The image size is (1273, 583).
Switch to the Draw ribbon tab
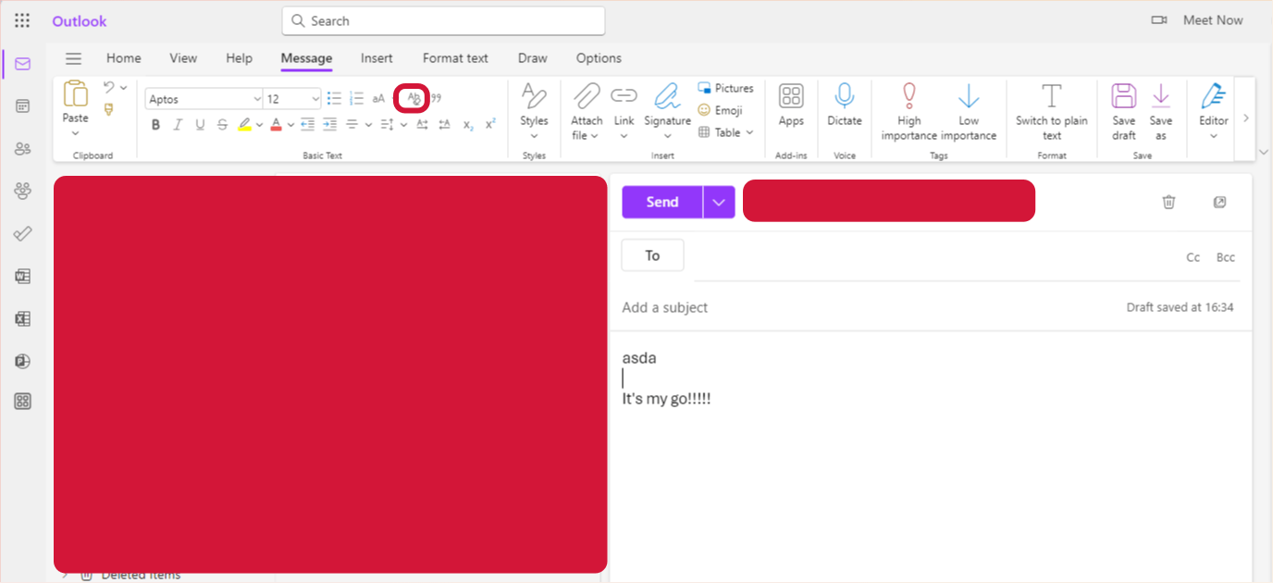click(532, 58)
